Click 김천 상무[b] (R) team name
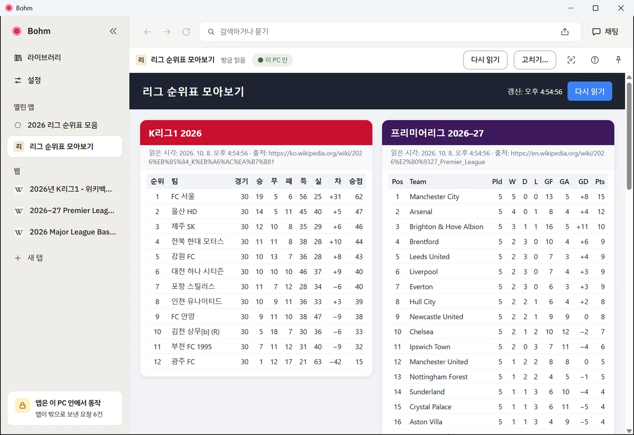This screenshot has width=634, height=435. point(196,331)
